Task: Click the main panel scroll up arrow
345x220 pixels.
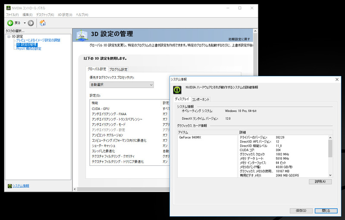Action: [255, 31]
